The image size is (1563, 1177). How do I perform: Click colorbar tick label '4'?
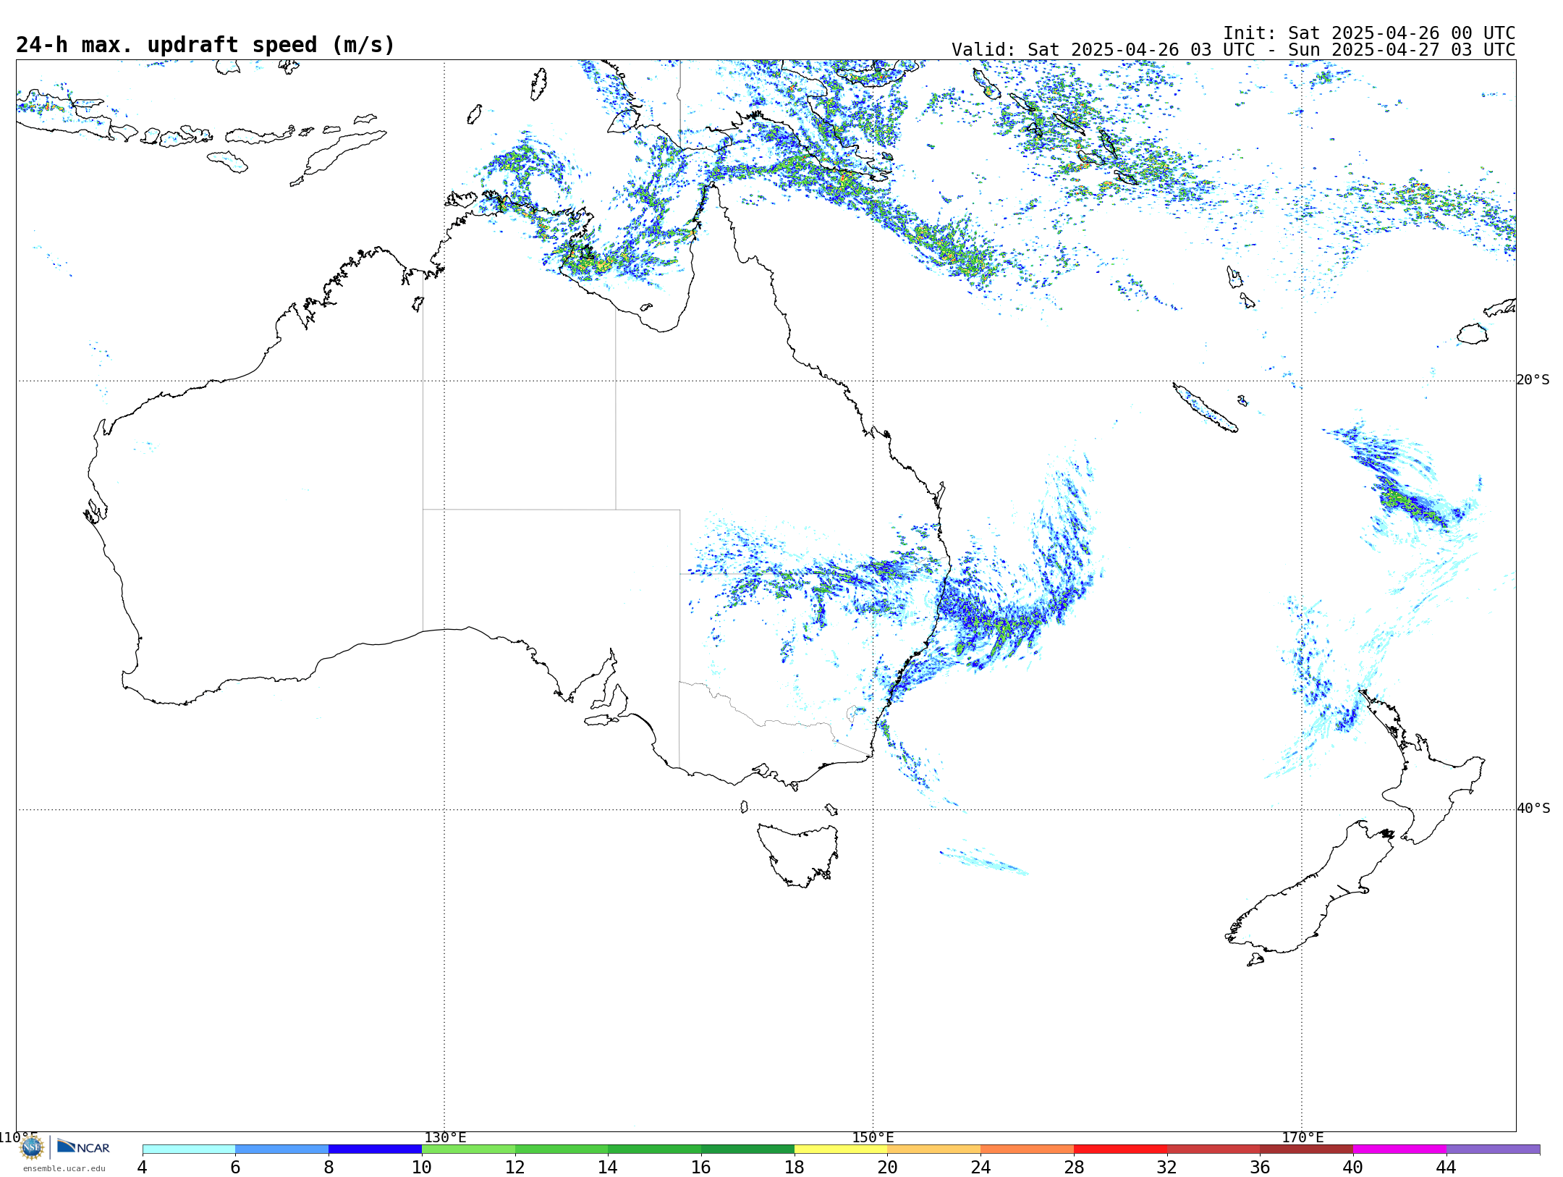pyautogui.click(x=143, y=1168)
